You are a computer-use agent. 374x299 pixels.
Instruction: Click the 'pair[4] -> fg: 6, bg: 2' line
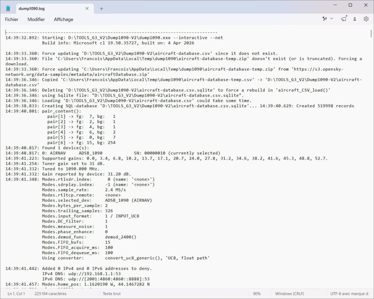[x=81, y=132]
